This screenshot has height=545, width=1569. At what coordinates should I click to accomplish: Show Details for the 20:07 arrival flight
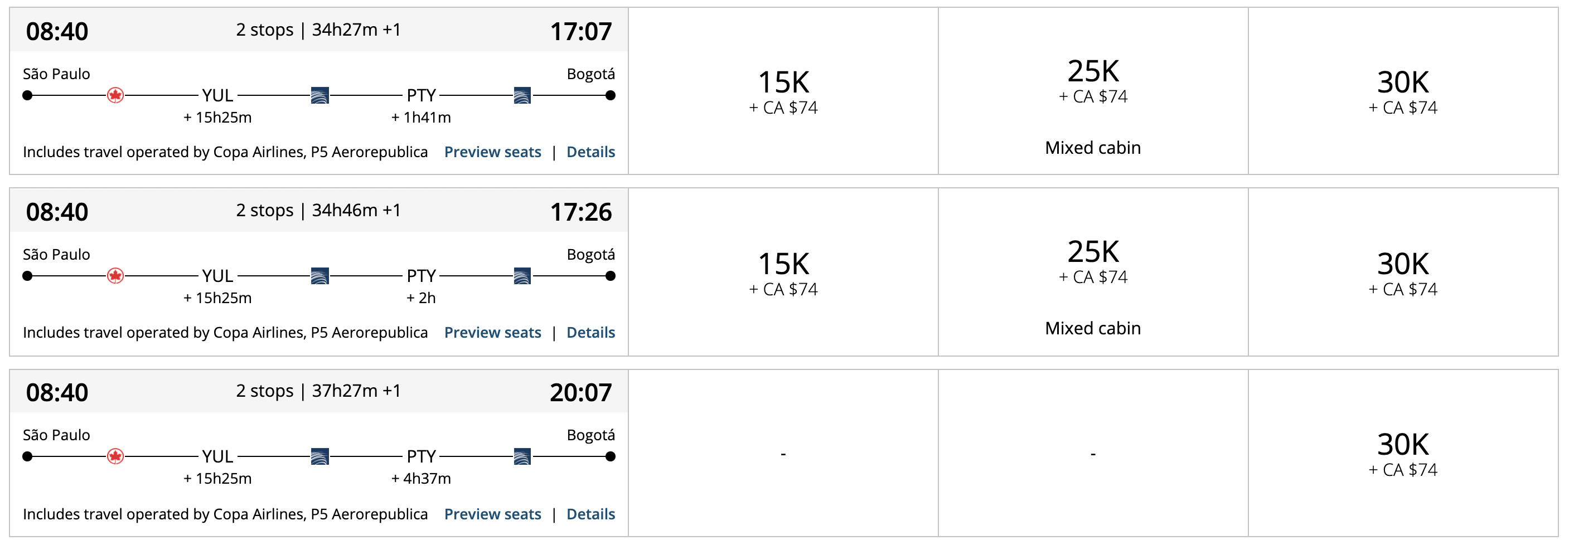590,514
